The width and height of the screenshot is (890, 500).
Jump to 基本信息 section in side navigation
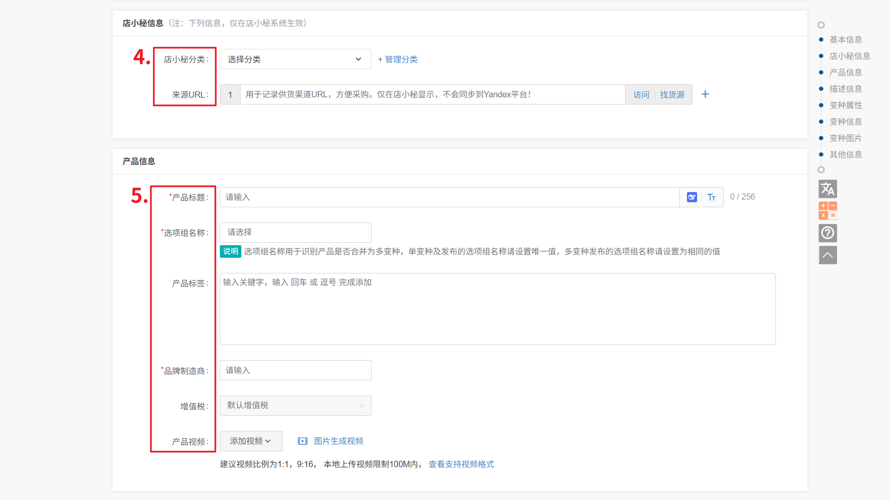845,40
